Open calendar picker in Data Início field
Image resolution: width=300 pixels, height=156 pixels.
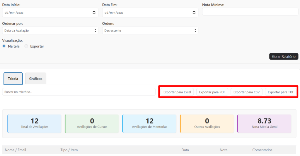click(x=94, y=13)
